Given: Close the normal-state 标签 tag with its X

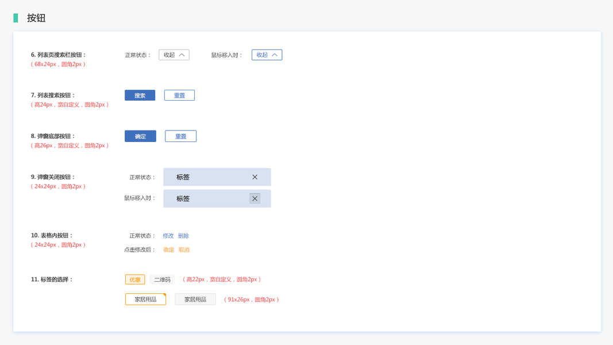Looking at the screenshot, I should click(255, 177).
